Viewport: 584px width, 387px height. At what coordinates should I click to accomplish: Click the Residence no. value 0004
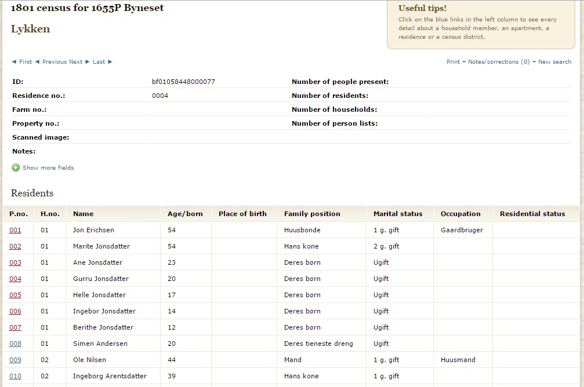[160, 96]
